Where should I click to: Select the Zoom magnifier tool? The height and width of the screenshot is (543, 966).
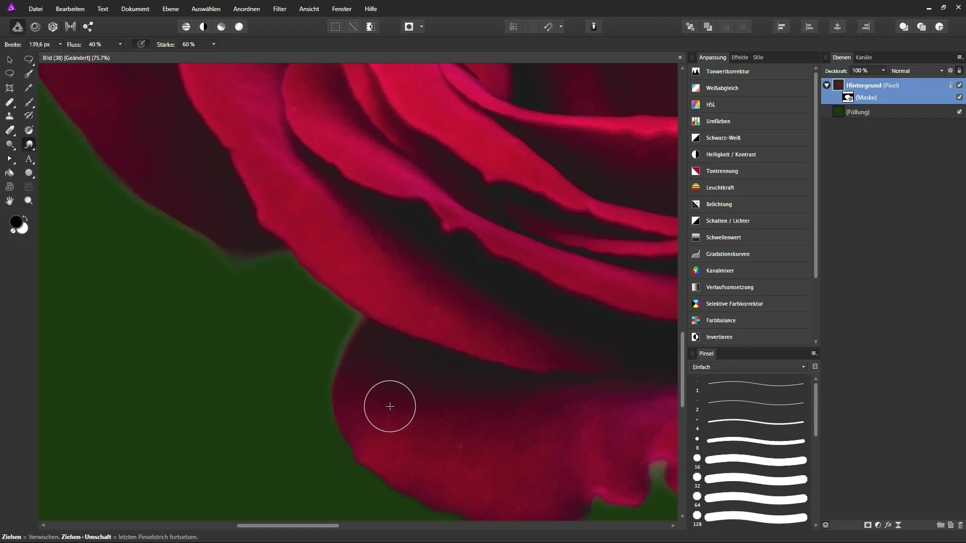29,201
